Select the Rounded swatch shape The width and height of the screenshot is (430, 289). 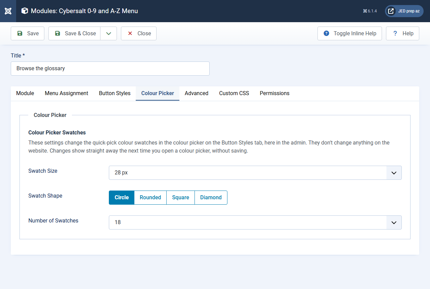coord(150,198)
